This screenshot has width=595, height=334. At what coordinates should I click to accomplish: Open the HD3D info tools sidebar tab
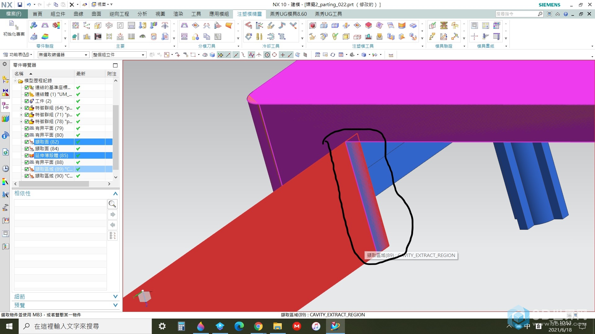tap(6, 135)
